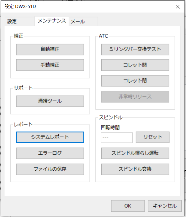Start 手動補正 manual correction
The width and height of the screenshot is (186, 217).
point(50,65)
